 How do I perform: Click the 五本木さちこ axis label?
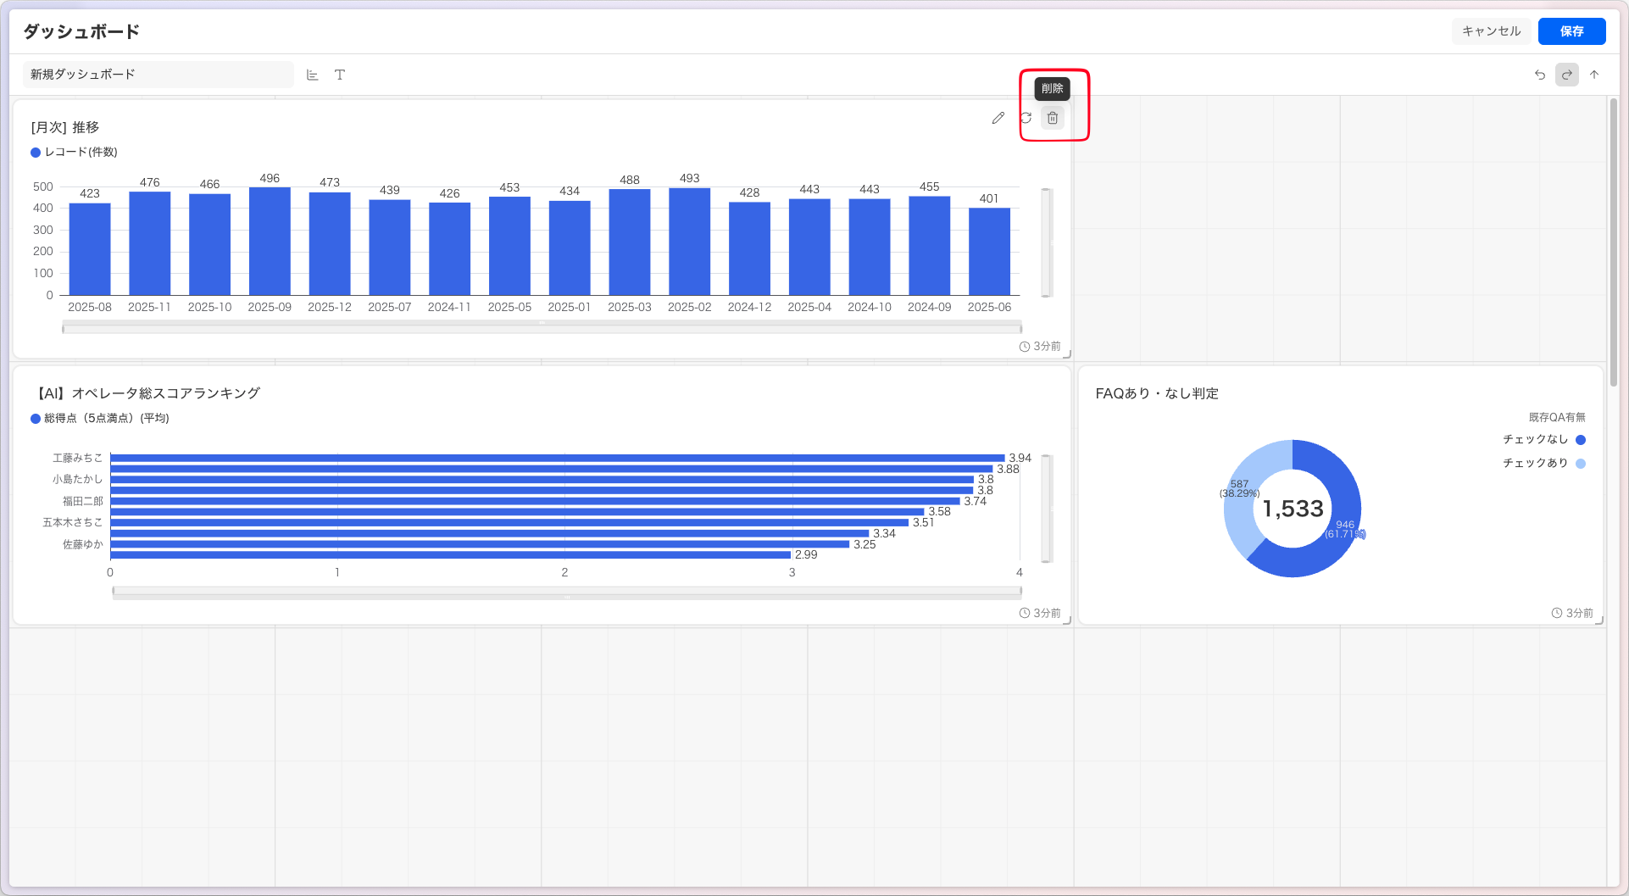[x=72, y=522]
